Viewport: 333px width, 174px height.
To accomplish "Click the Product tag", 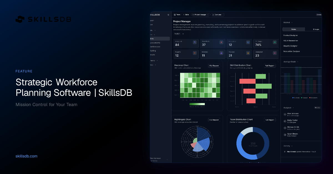I will pos(177,34).
